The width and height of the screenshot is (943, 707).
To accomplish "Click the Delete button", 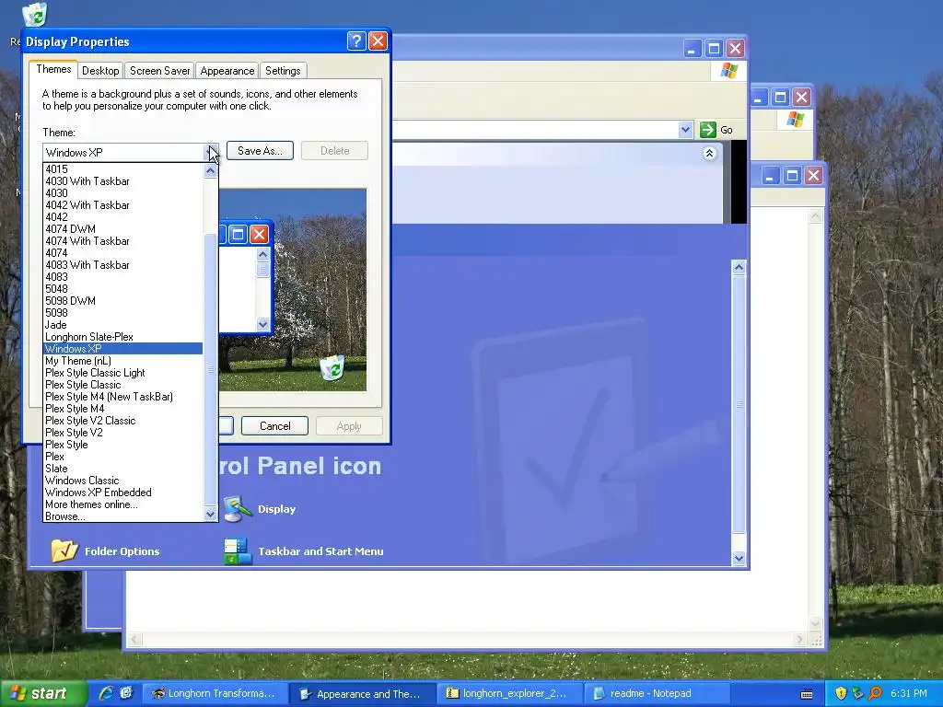I will [334, 150].
